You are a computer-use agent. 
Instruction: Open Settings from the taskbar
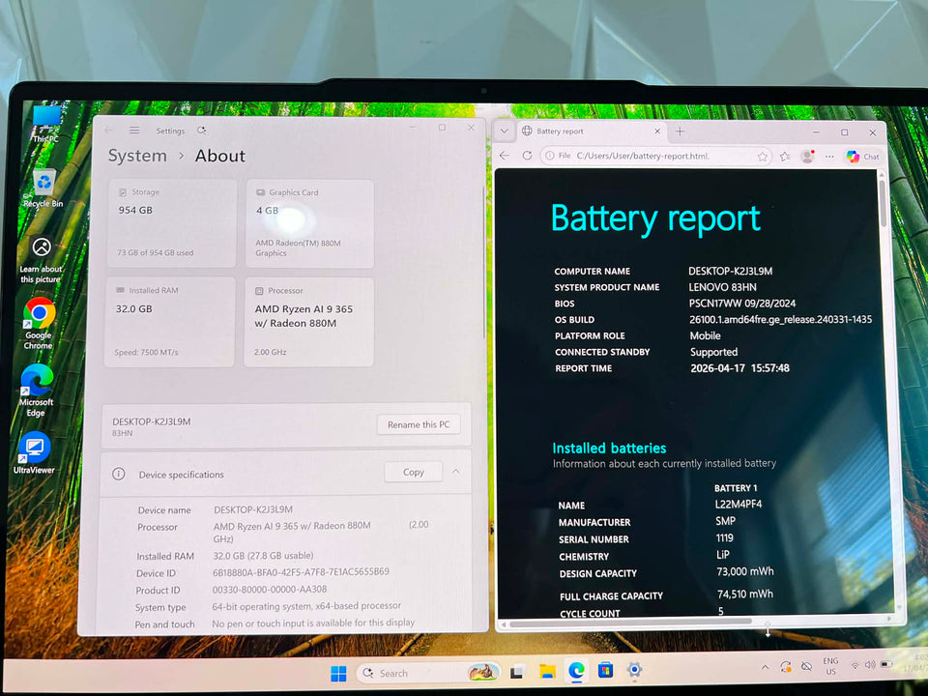click(x=634, y=669)
